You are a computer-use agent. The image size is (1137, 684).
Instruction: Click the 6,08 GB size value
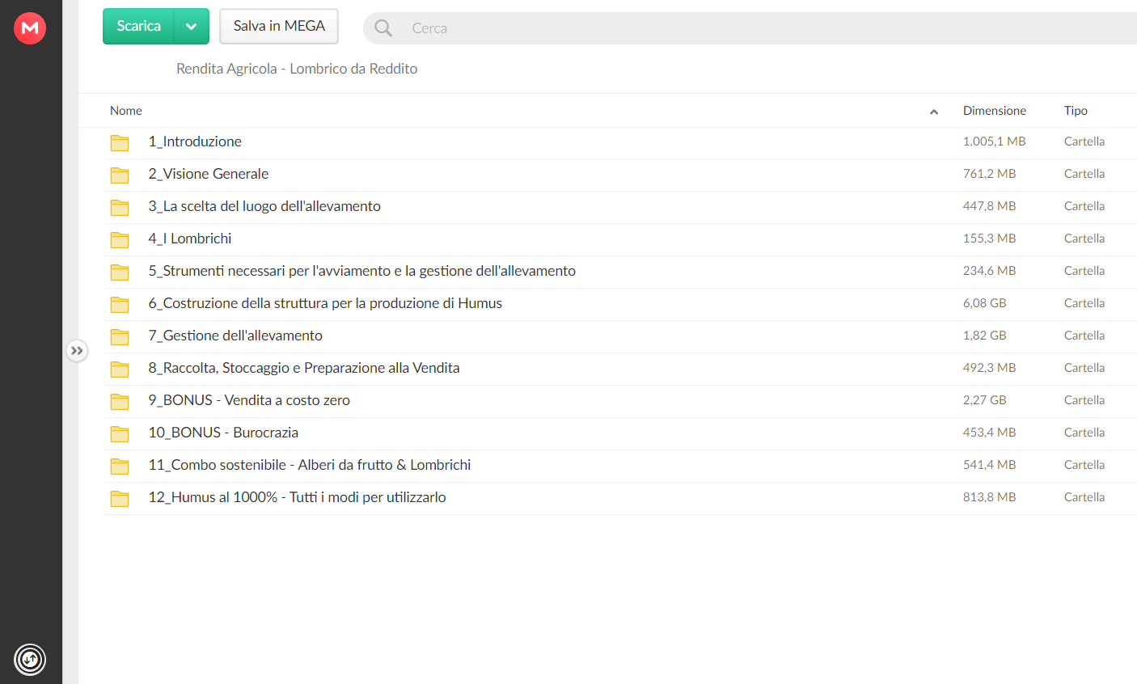(x=985, y=303)
